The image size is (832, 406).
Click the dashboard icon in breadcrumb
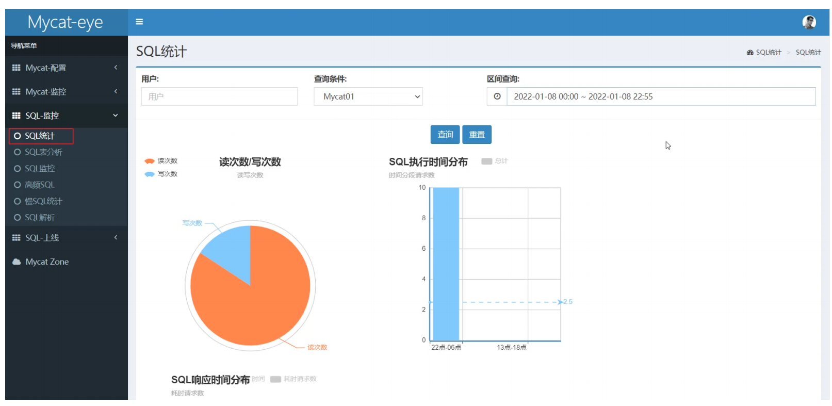click(750, 53)
